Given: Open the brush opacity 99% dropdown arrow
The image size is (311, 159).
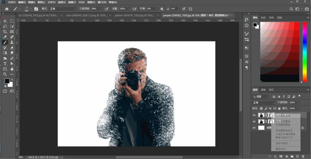Looking at the screenshot, I should (101, 9).
